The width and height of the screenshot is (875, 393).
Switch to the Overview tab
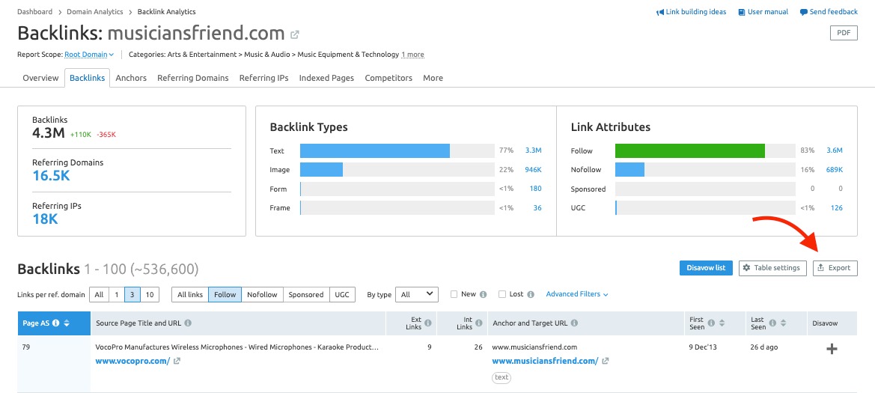[40, 78]
